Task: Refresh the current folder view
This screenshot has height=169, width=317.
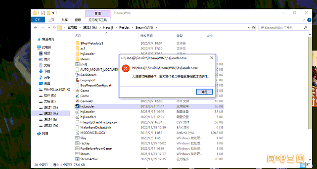Action: [254, 28]
